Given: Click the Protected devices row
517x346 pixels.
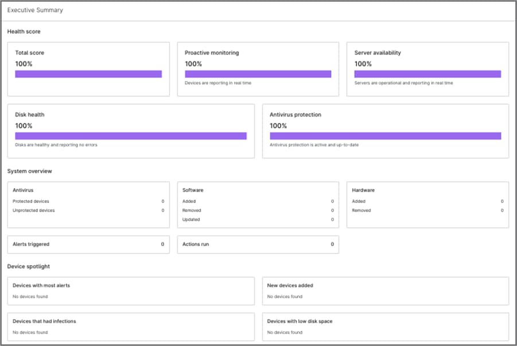Looking at the screenshot, I should coord(88,201).
